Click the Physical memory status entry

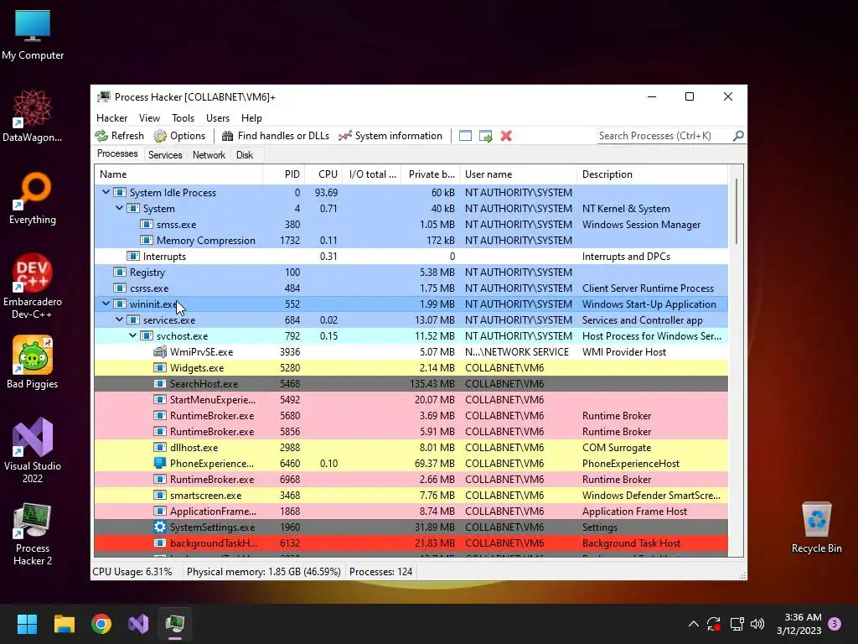(264, 572)
